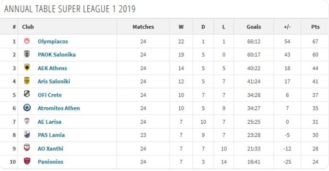This screenshot has width=329, height=171.
Task: Open the AE Larisa team link
Action: 50,122
